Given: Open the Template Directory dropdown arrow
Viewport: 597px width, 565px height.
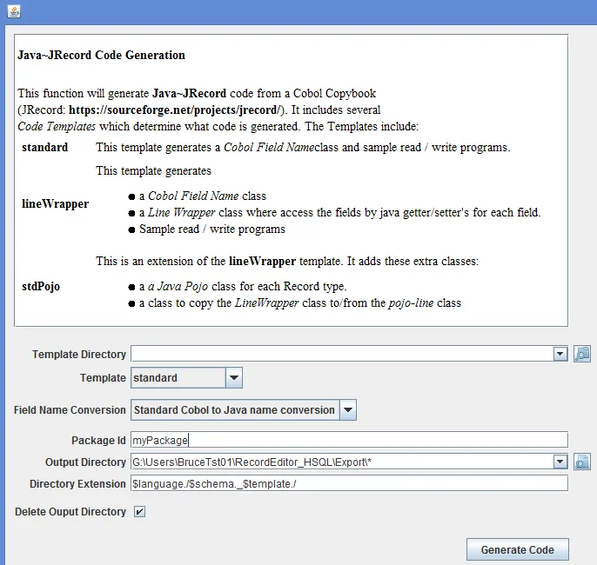Looking at the screenshot, I should (560, 354).
